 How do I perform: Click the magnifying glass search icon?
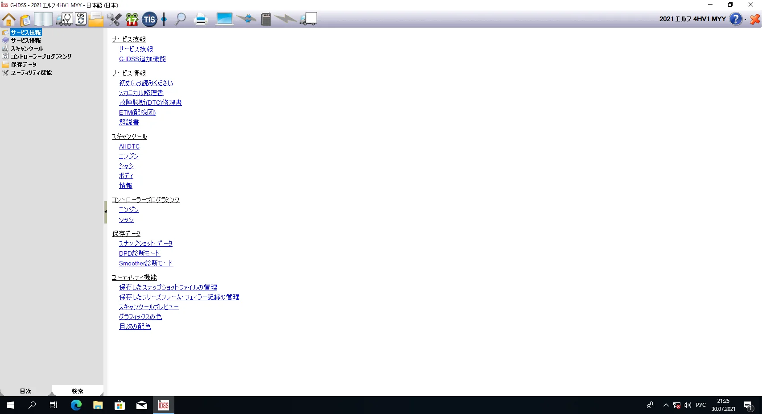pyautogui.click(x=180, y=19)
